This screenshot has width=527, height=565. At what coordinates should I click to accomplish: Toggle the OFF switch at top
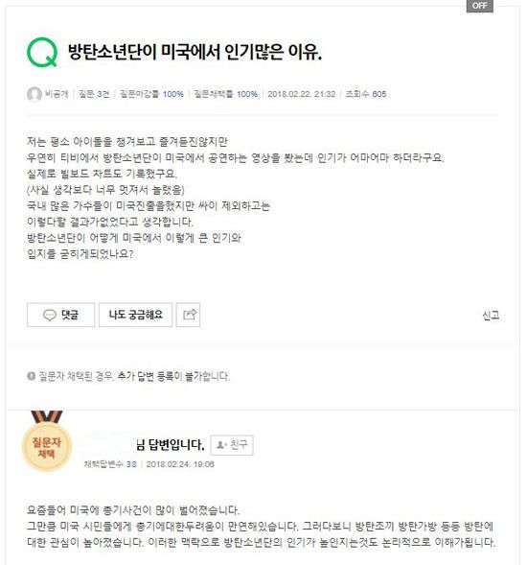[479, 6]
